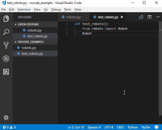Open the Extensions view
This screenshot has width=162, height=130.
click(x=6, y=72)
